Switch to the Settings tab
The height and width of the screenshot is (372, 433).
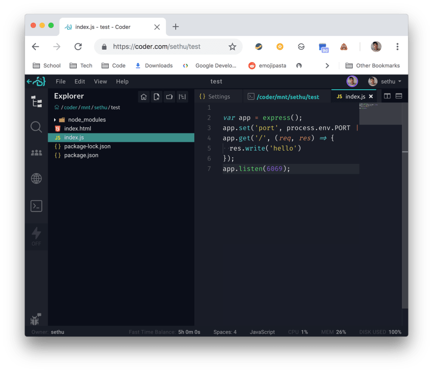219,96
